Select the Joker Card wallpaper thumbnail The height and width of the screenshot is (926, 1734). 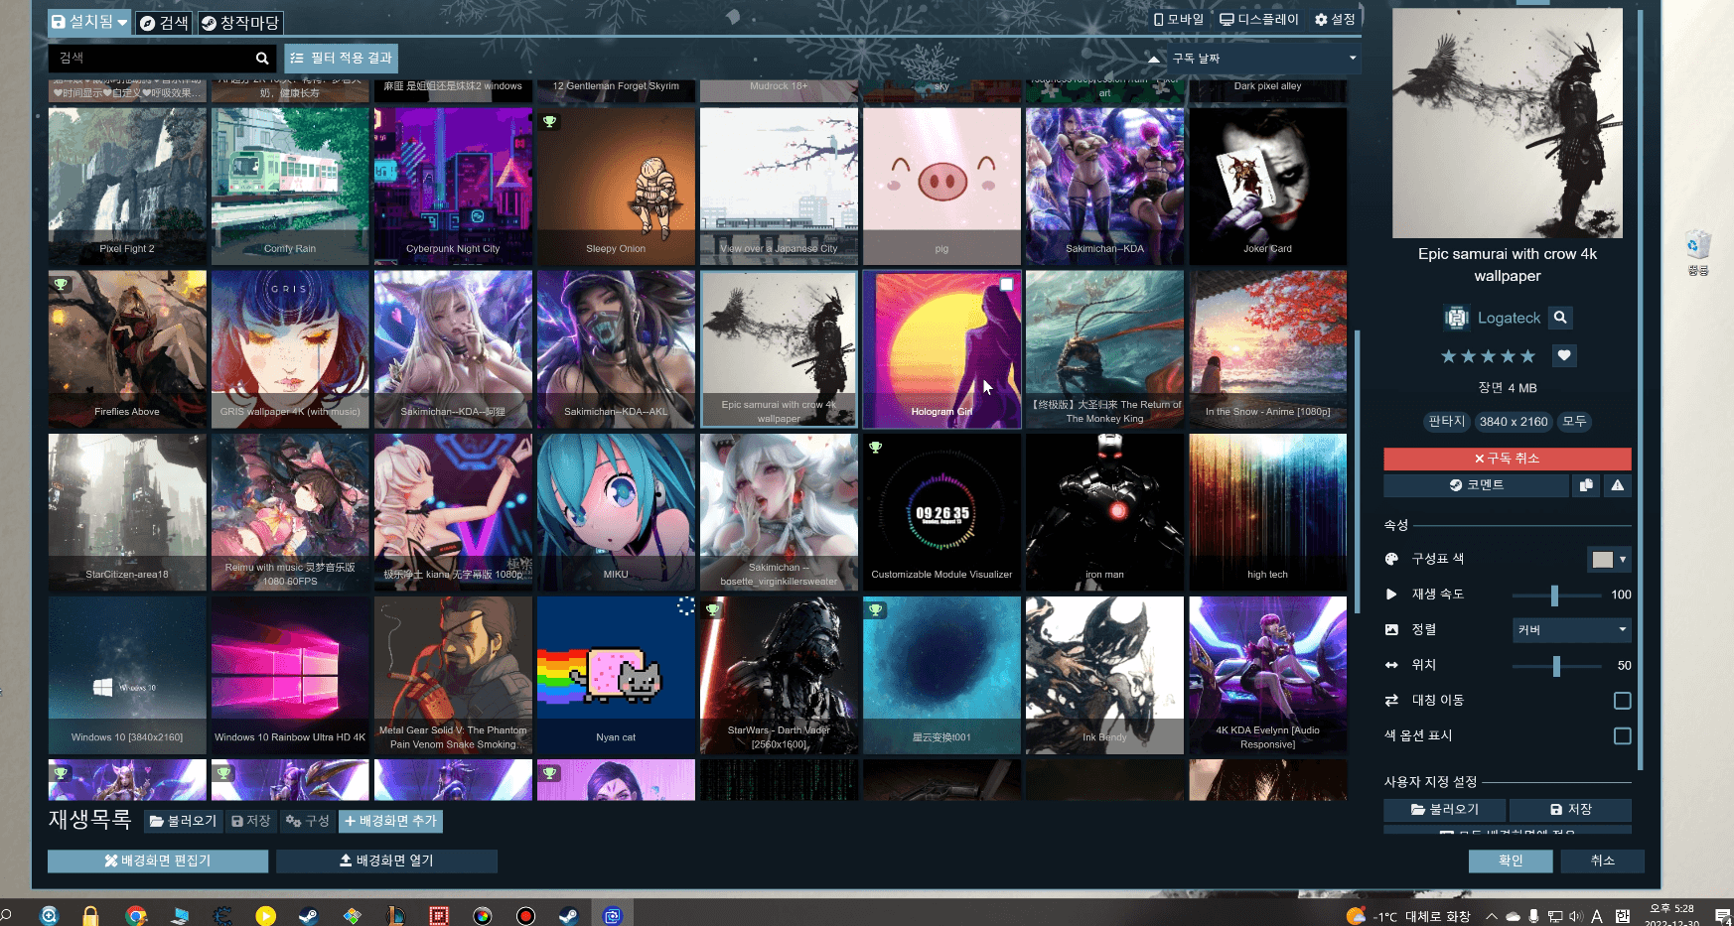(x=1267, y=187)
